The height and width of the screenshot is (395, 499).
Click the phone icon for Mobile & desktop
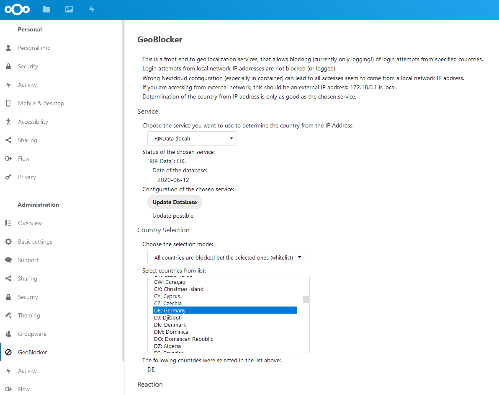[9, 103]
